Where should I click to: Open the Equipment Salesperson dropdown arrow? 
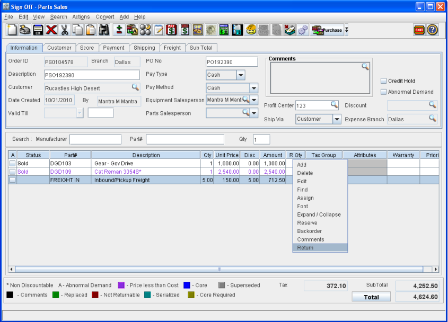point(254,100)
